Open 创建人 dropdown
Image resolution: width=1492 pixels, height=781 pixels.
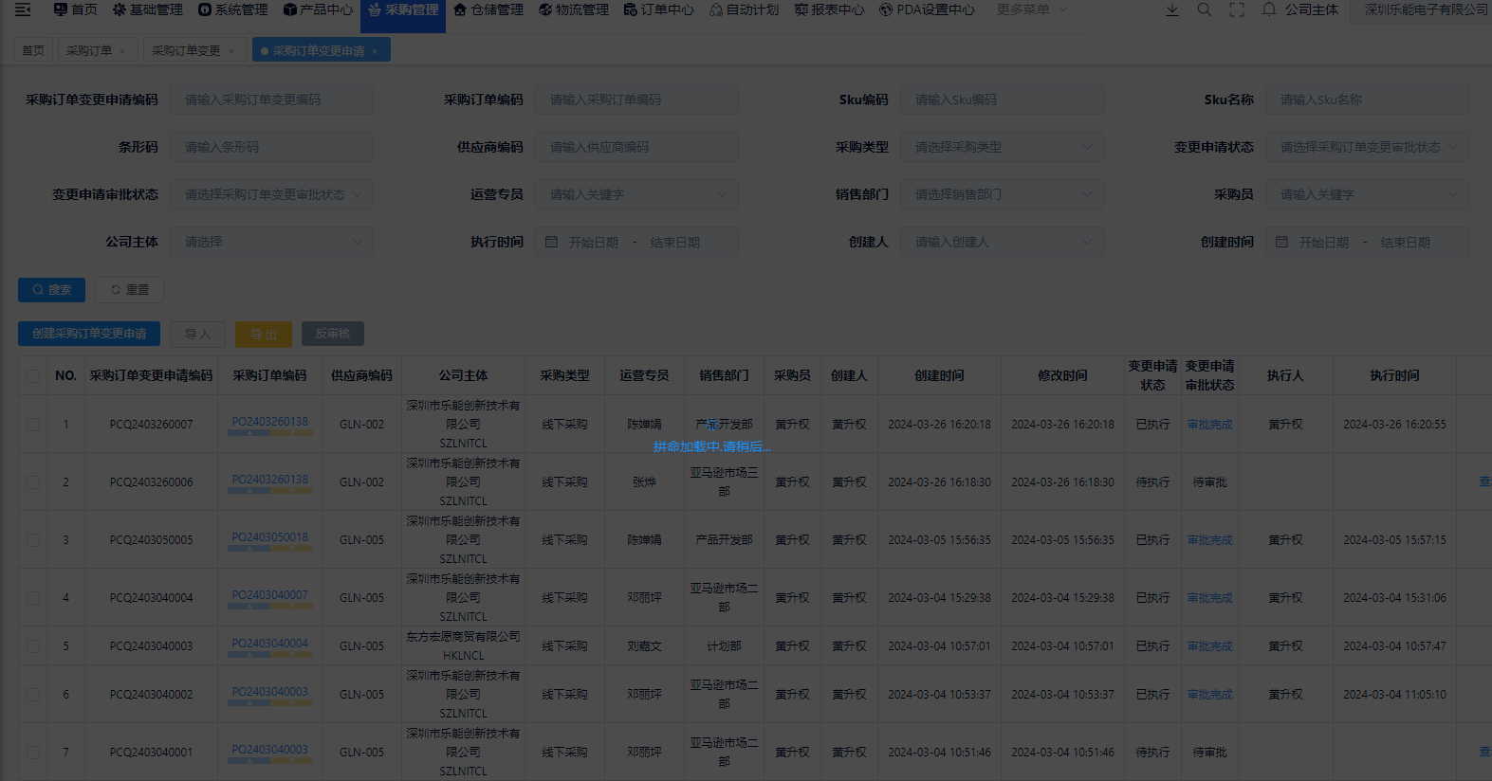(x=1002, y=243)
